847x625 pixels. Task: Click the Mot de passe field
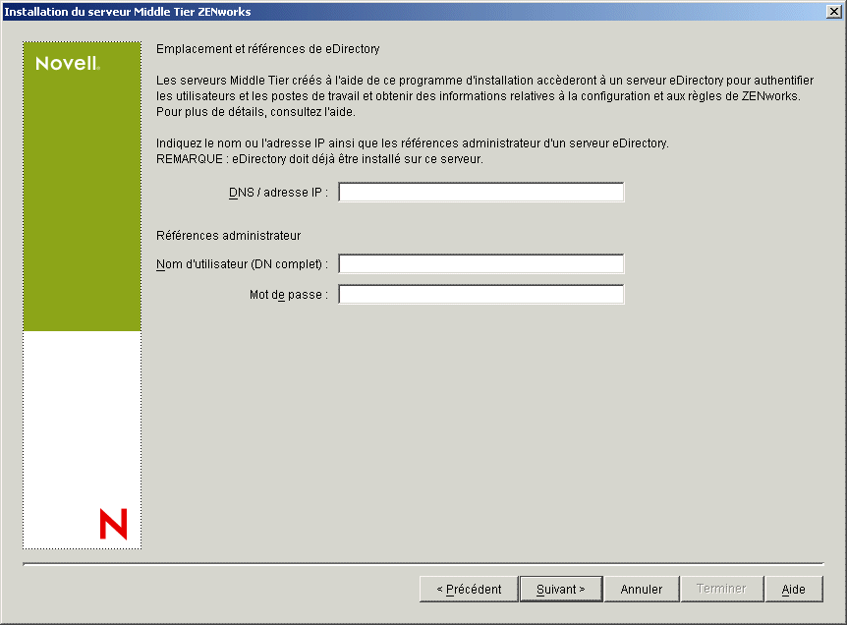(x=480, y=293)
